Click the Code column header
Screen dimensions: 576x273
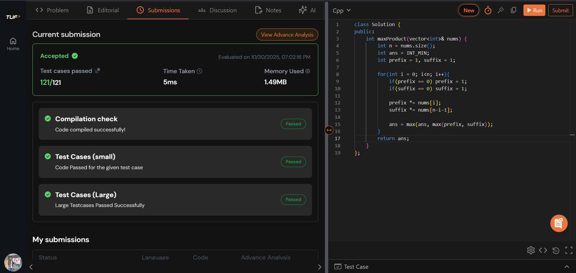[x=201, y=258]
